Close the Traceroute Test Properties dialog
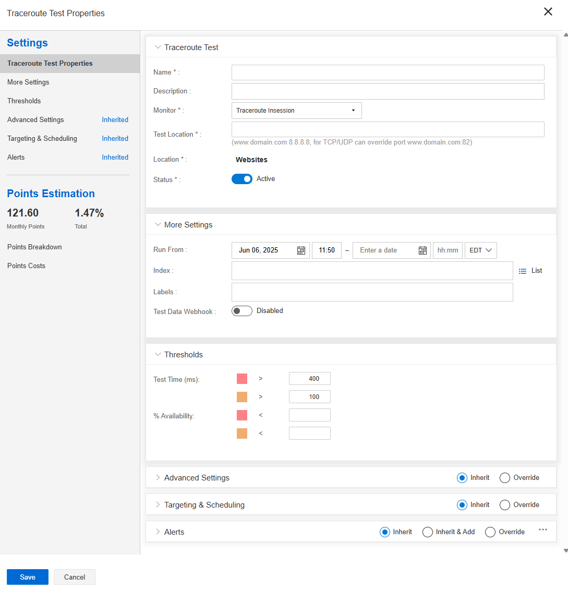Image resolution: width=568 pixels, height=590 pixels. [548, 12]
